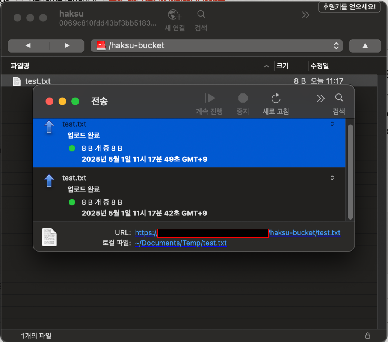This screenshot has height=342, width=388.
Task: Open the haksu-bucket/test.txt URL link
Action: (x=305, y=233)
